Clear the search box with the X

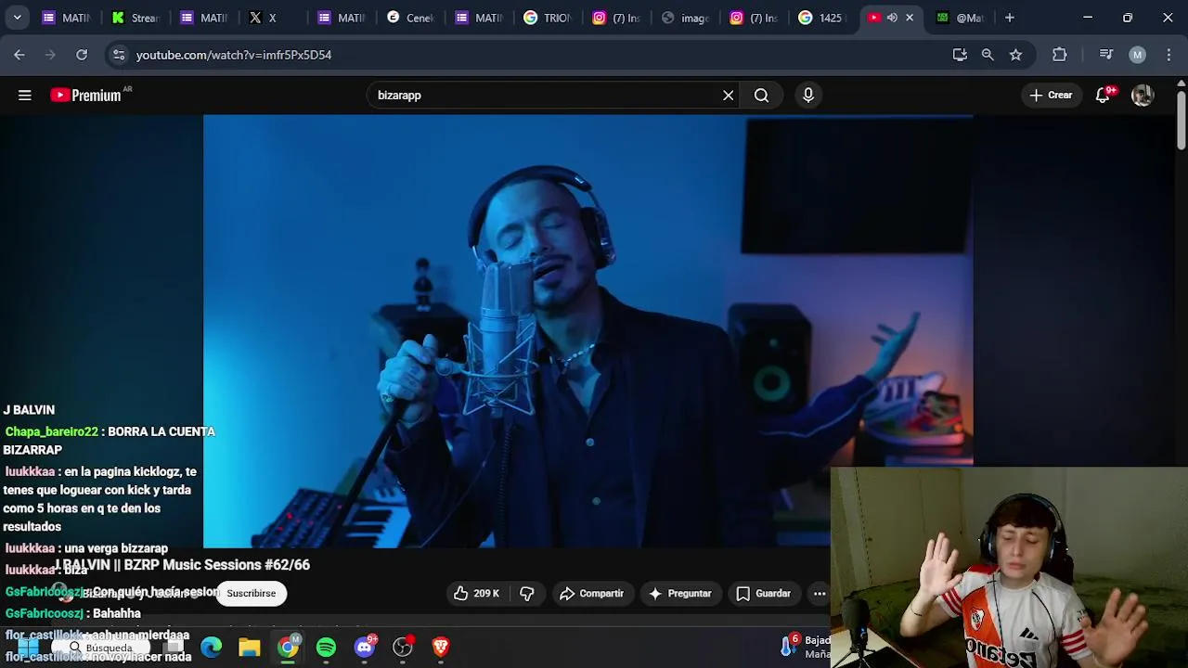tap(729, 95)
